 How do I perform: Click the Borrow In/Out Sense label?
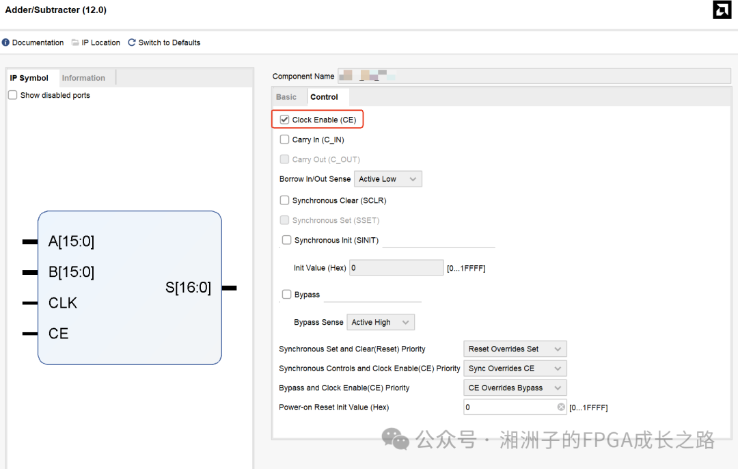pyautogui.click(x=315, y=179)
